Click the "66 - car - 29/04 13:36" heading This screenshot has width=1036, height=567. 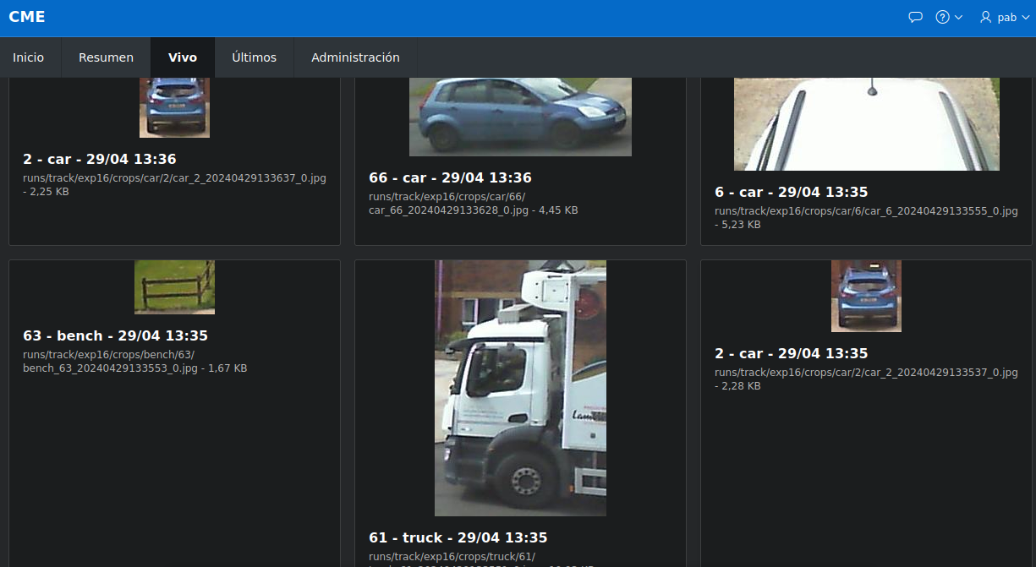pos(450,178)
